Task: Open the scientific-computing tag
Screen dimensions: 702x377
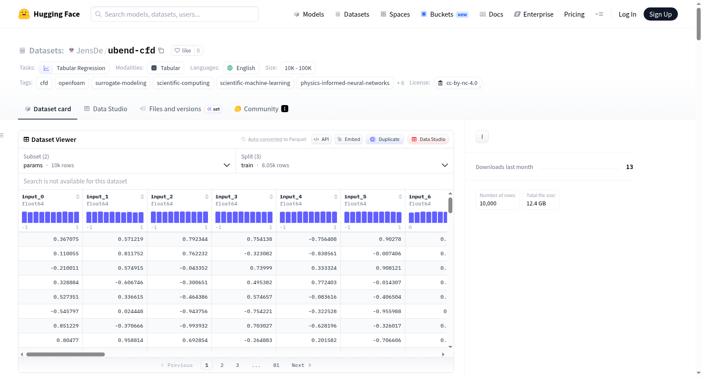Action: pos(183,83)
